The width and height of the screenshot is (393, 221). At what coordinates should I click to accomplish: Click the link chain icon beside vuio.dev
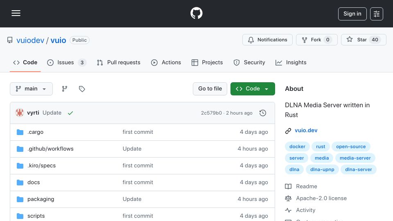click(x=288, y=131)
